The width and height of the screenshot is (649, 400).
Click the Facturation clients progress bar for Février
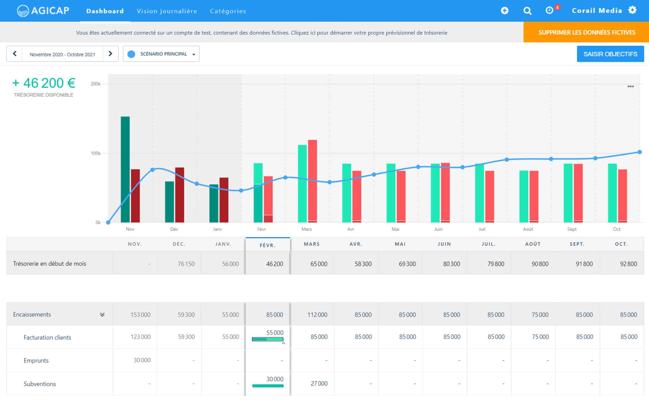tap(267, 339)
